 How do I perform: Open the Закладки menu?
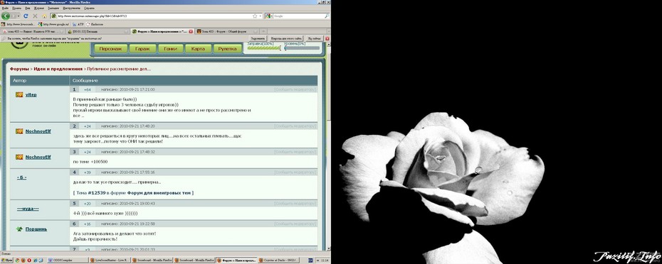(53, 8)
